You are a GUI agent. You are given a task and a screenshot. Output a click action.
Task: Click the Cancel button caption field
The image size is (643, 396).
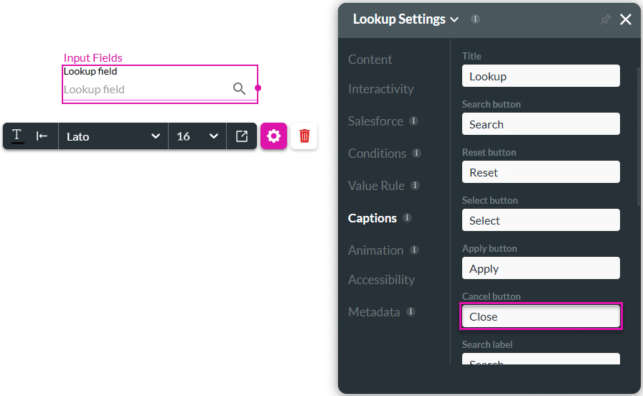tap(540, 316)
